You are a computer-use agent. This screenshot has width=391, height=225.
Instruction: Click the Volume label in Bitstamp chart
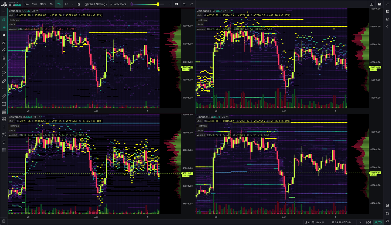(x=13, y=135)
